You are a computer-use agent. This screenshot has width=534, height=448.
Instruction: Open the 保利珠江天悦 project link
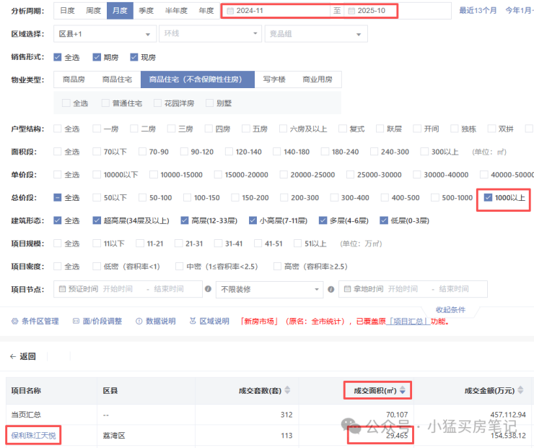tap(32, 435)
